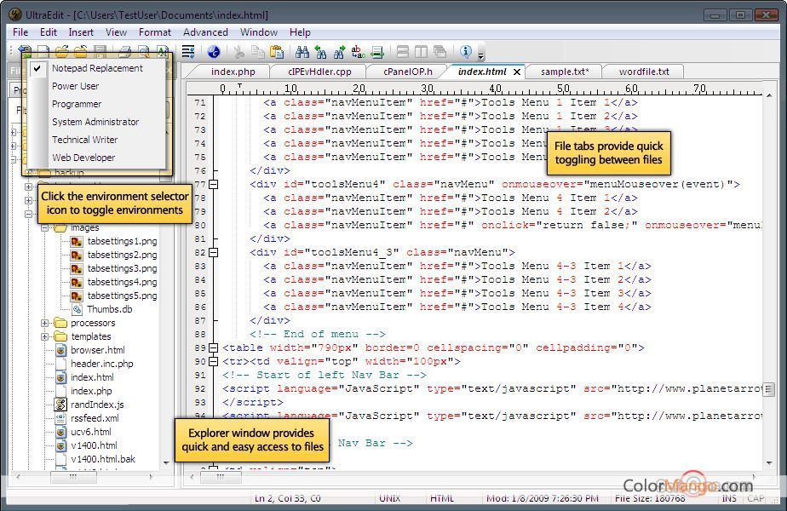Open the File menu
Viewport: 787px width, 511px height.
click(20, 32)
